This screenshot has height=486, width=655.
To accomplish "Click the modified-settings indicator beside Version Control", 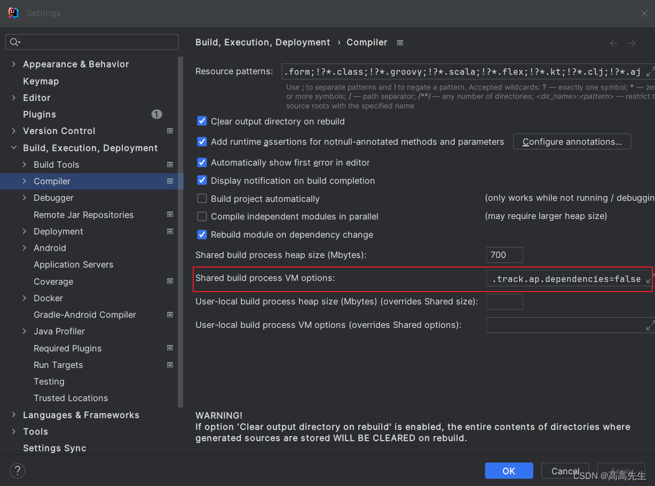I will [x=170, y=130].
